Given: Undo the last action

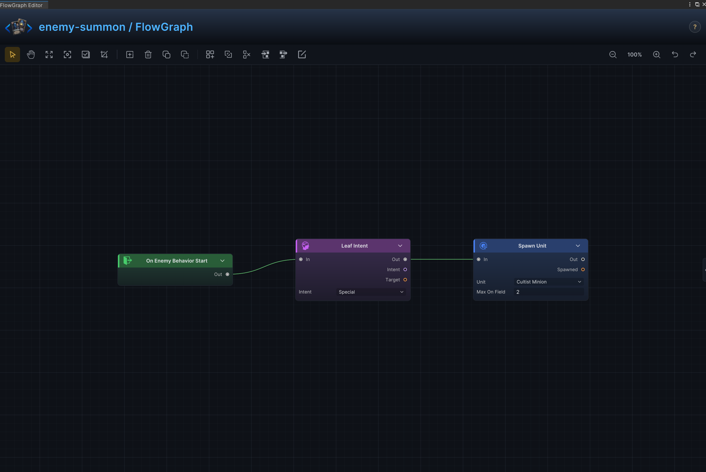Looking at the screenshot, I should coord(675,55).
